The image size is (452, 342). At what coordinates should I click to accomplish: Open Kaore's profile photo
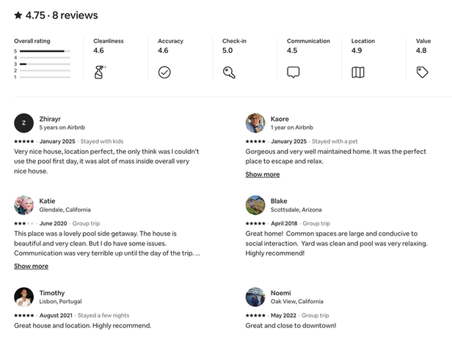coord(255,123)
